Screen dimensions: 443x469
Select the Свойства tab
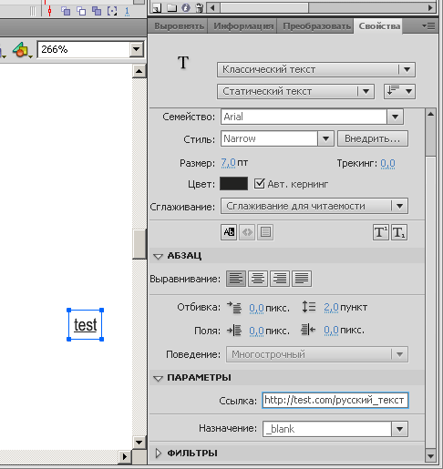[x=379, y=26]
